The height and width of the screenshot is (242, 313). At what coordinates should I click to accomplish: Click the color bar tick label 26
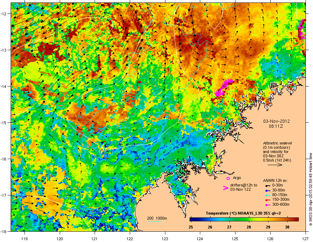click(x=210, y=227)
